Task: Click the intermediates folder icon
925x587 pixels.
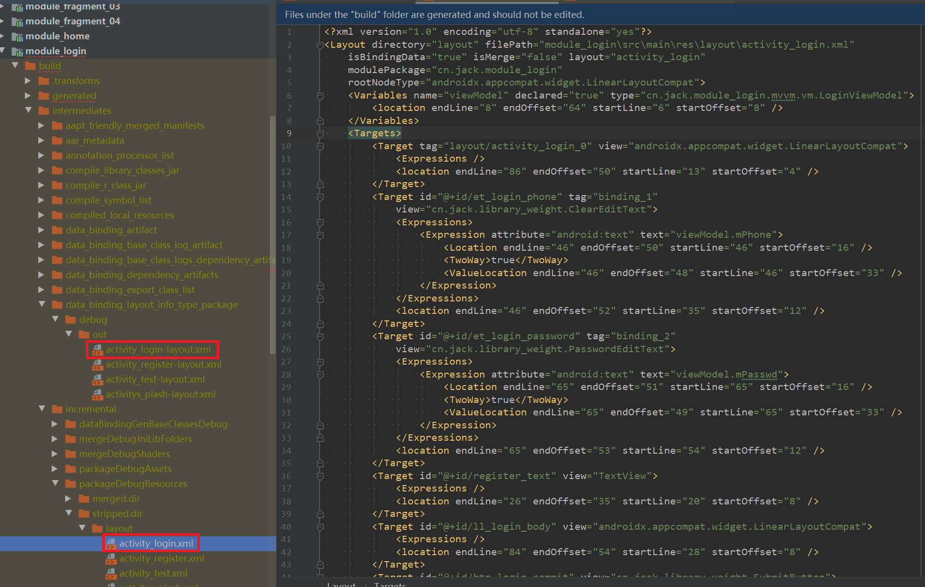Action: [44, 110]
